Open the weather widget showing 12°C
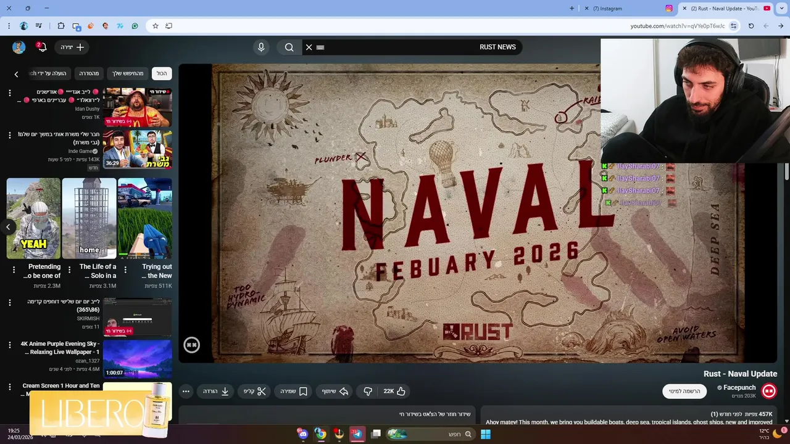 [x=769, y=434]
